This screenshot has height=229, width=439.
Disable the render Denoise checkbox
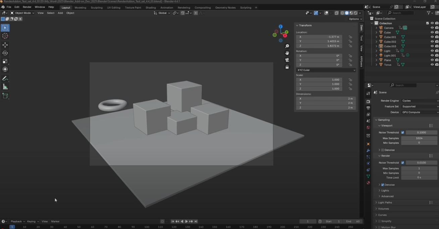[383, 185]
